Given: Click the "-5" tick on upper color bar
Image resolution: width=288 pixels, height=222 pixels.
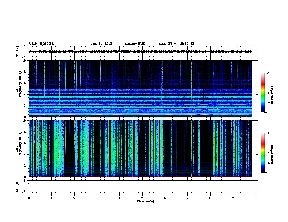Looking at the screenshot, I should coord(268,93).
